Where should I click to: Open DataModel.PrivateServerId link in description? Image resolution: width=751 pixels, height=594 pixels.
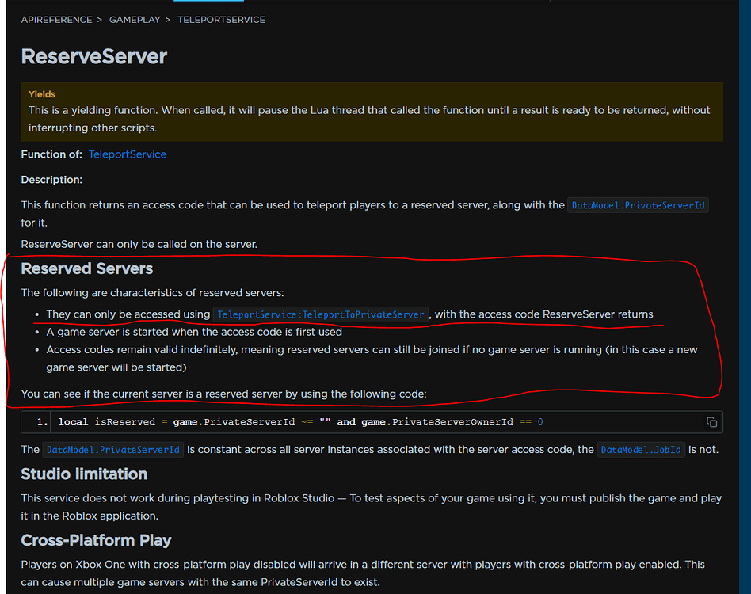click(x=638, y=205)
